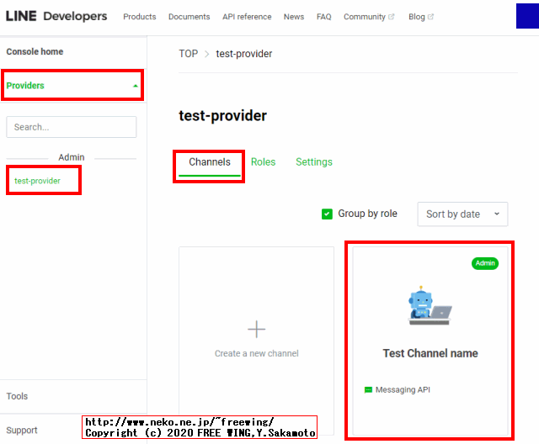Screen dimensions: 539x444
Task: Click the plus icon to create channel
Action: coord(256,329)
